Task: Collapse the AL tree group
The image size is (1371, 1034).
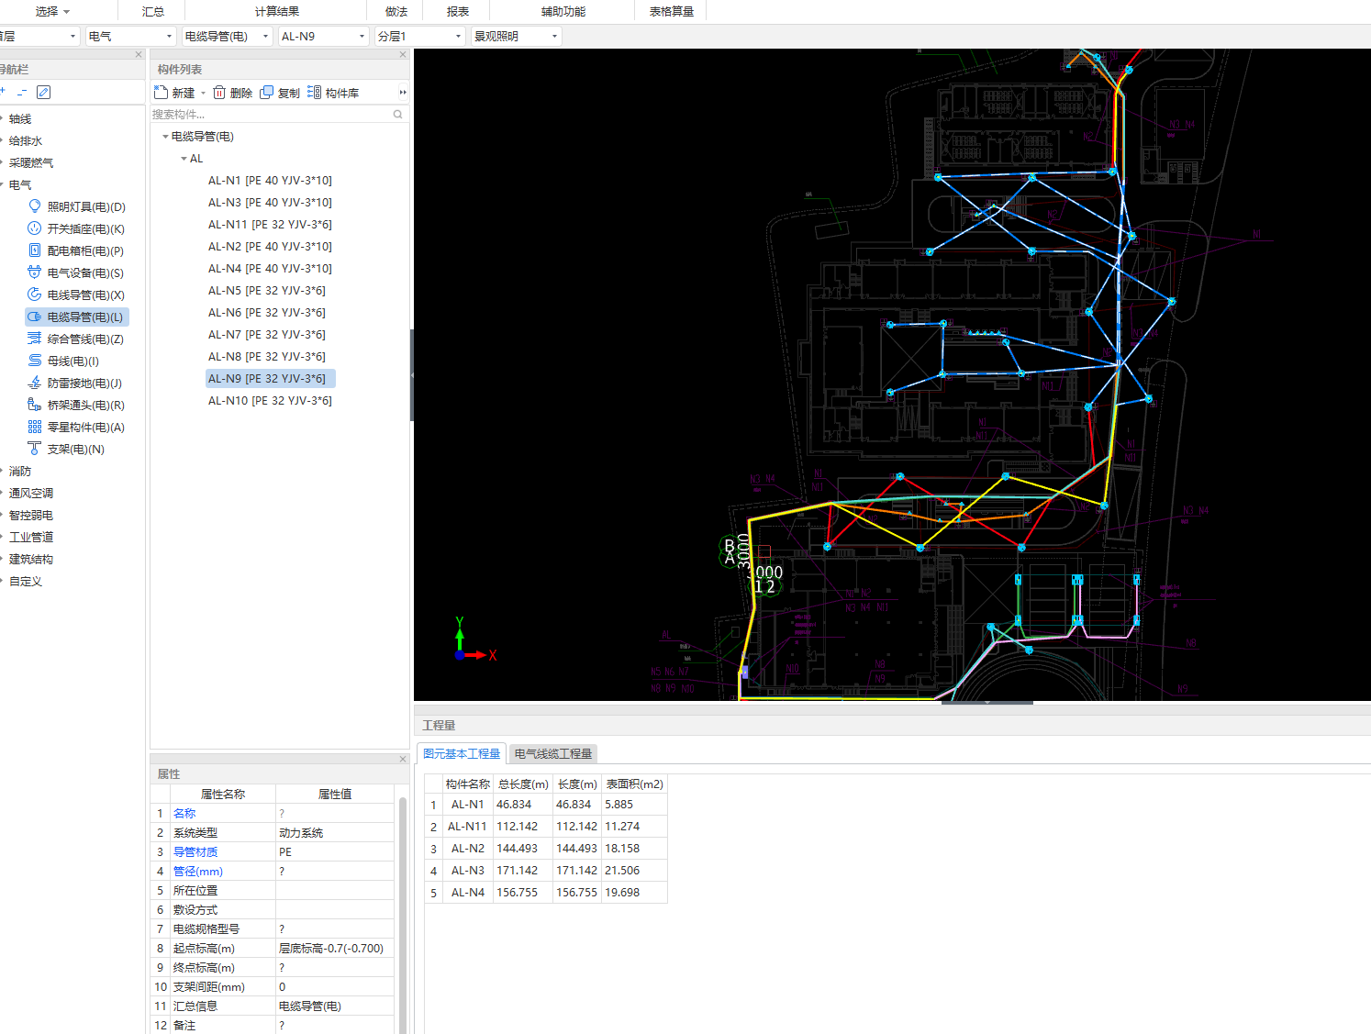Action: click(184, 159)
